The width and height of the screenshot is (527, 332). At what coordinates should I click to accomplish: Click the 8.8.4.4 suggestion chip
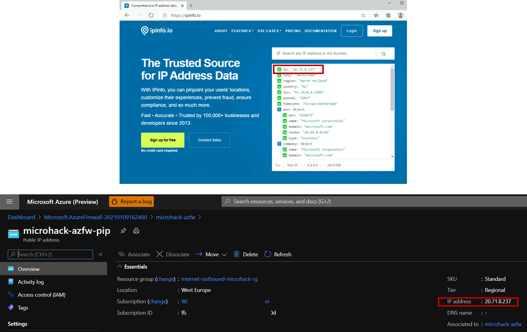tap(312, 166)
